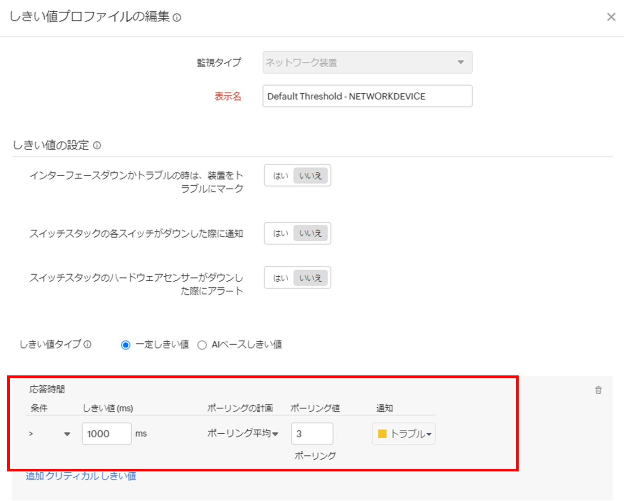Enable はい for hardware sensor down alert

pyautogui.click(x=281, y=278)
